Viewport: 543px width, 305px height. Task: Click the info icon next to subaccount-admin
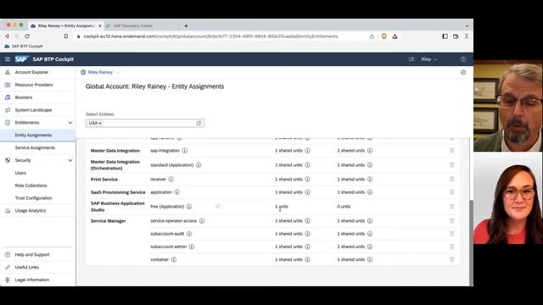pos(192,247)
